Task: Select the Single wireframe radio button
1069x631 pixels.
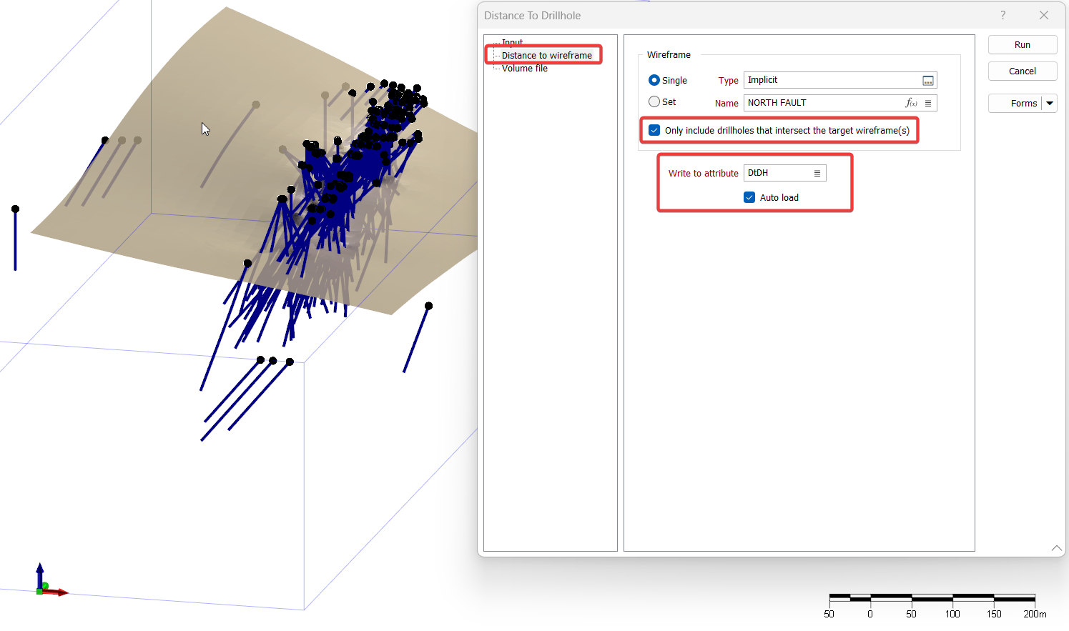Action: [654, 81]
